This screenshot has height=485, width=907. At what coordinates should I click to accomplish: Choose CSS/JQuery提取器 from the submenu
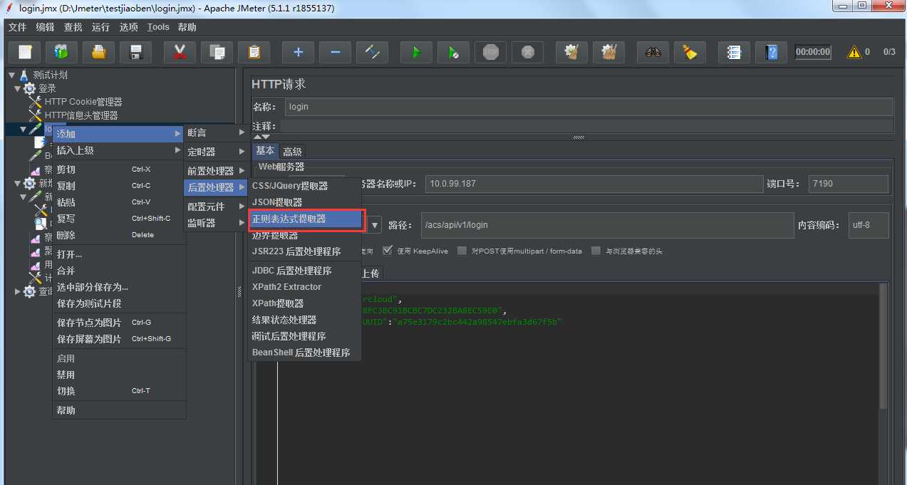pyautogui.click(x=304, y=186)
